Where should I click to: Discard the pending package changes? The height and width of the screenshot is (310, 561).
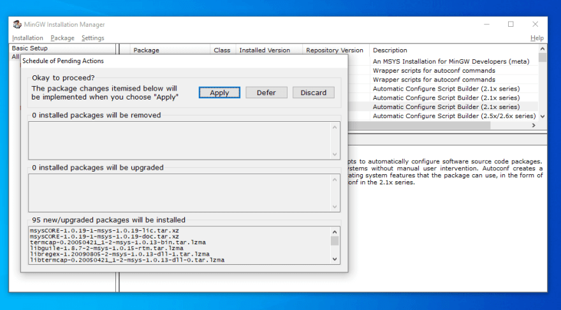pos(314,92)
